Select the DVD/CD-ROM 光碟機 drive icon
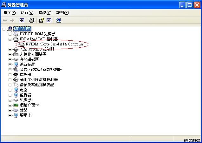202x143 pixels. coord(16,34)
